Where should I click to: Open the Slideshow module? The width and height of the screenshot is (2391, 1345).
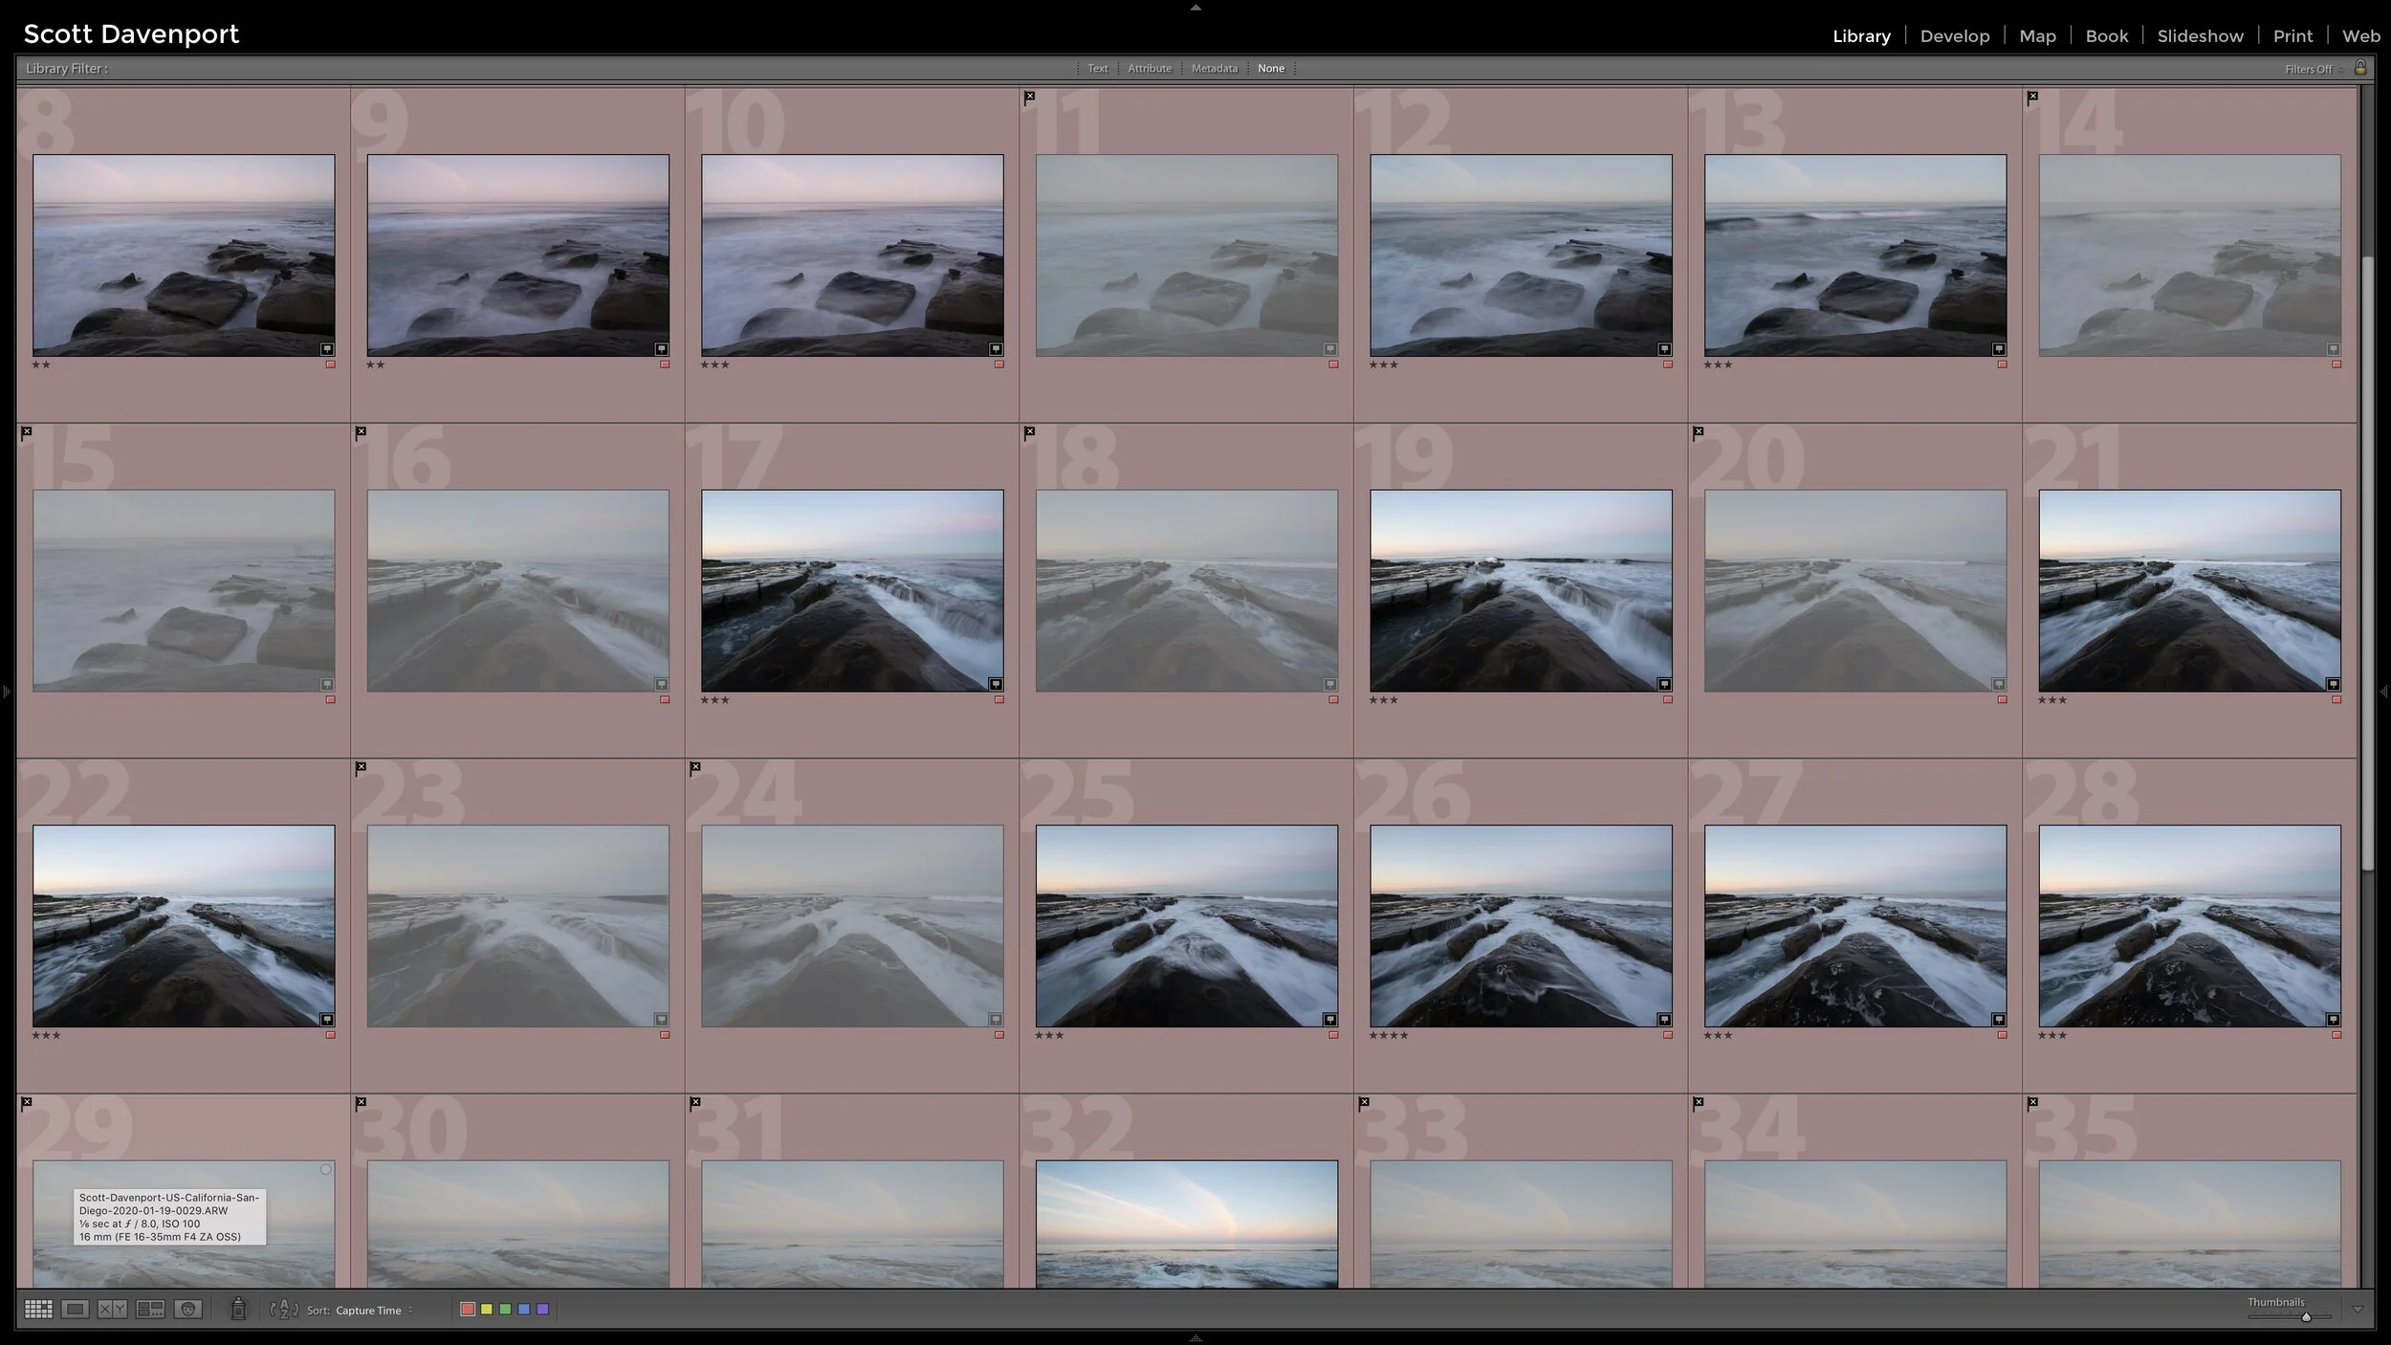click(2200, 36)
